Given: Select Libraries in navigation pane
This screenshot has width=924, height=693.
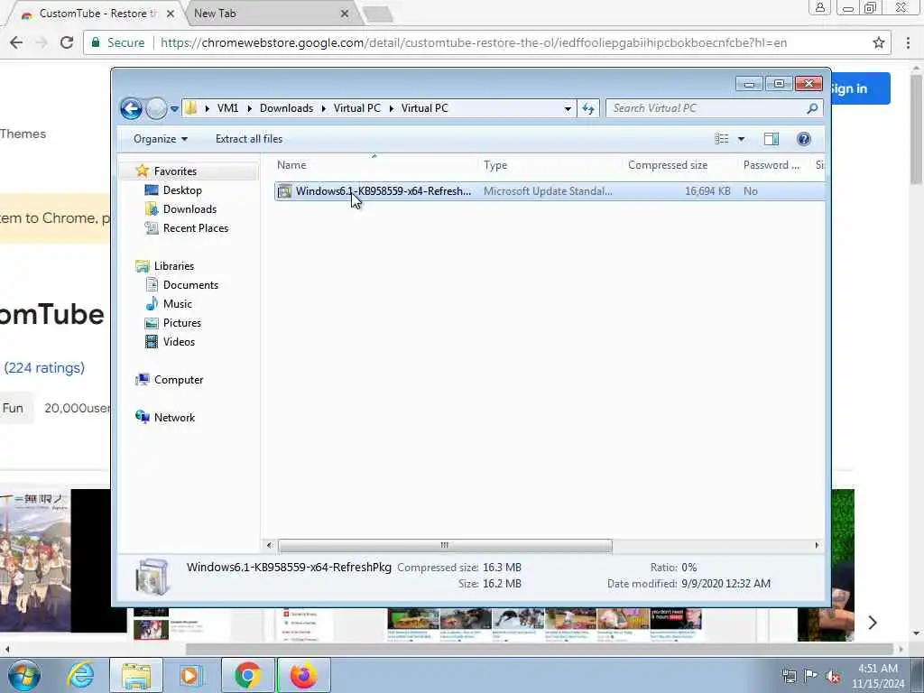Looking at the screenshot, I should tap(174, 266).
